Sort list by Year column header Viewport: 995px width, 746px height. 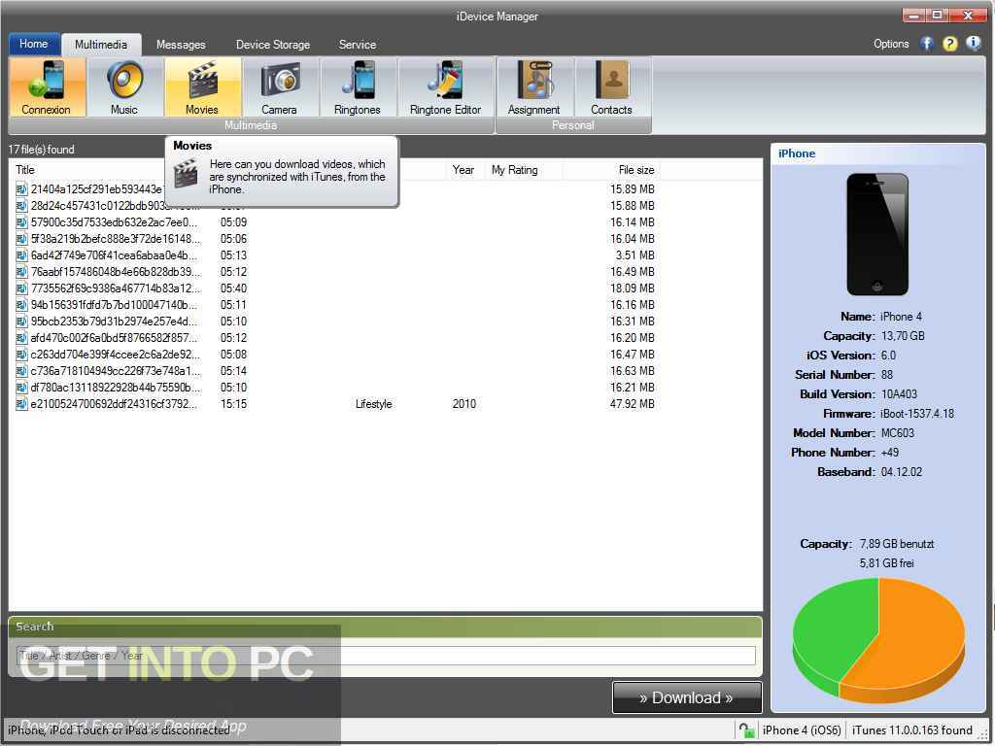(463, 170)
